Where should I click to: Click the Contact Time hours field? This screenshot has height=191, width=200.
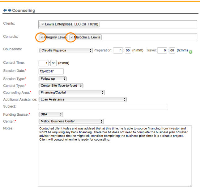pos(43,63)
